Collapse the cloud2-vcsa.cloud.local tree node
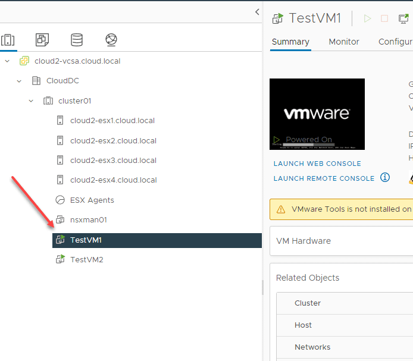Image resolution: width=413 pixels, height=361 pixels. [x=7, y=61]
